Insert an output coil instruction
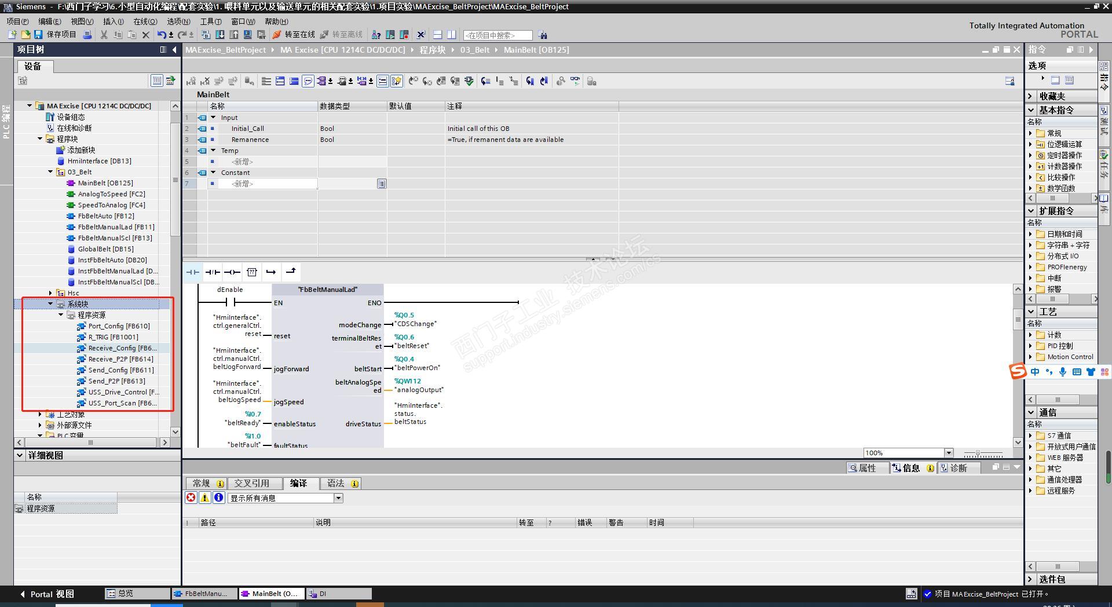This screenshot has height=607, width=1112. pyautogui.click(x=232, y=272)
